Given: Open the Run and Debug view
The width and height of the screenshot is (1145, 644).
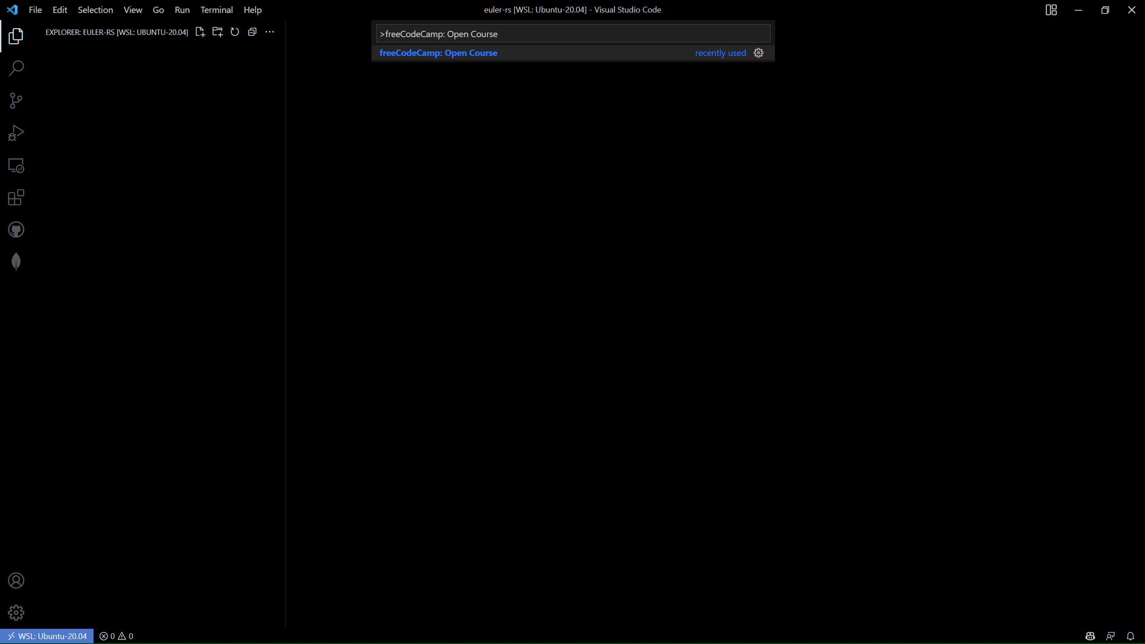Looking at the screenshot, I should (16, 133).
